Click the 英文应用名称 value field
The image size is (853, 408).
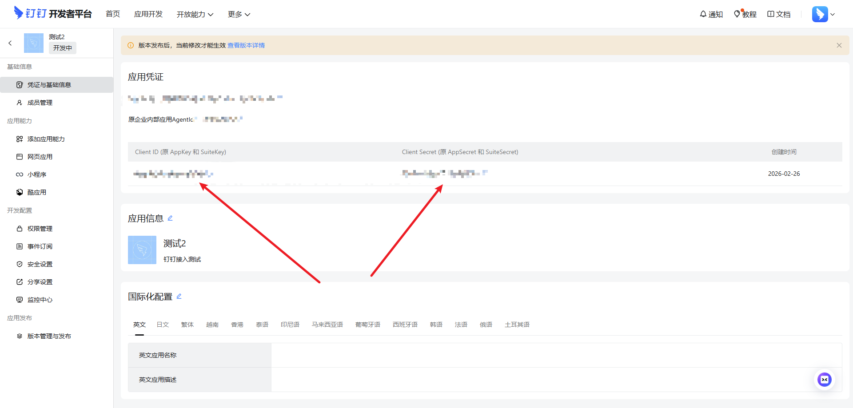tap(556, 355)
